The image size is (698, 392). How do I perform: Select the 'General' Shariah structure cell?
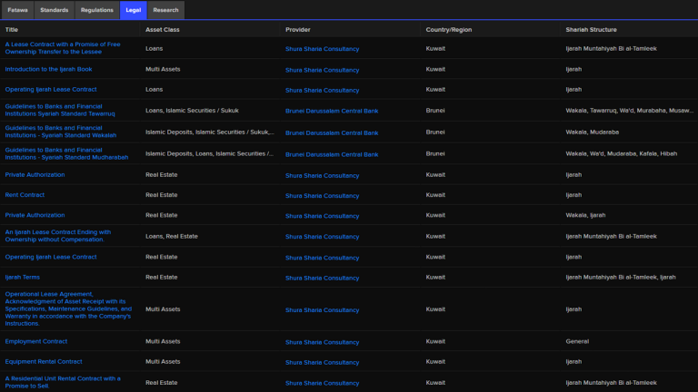pyautogui.click(x=577, y=341)
